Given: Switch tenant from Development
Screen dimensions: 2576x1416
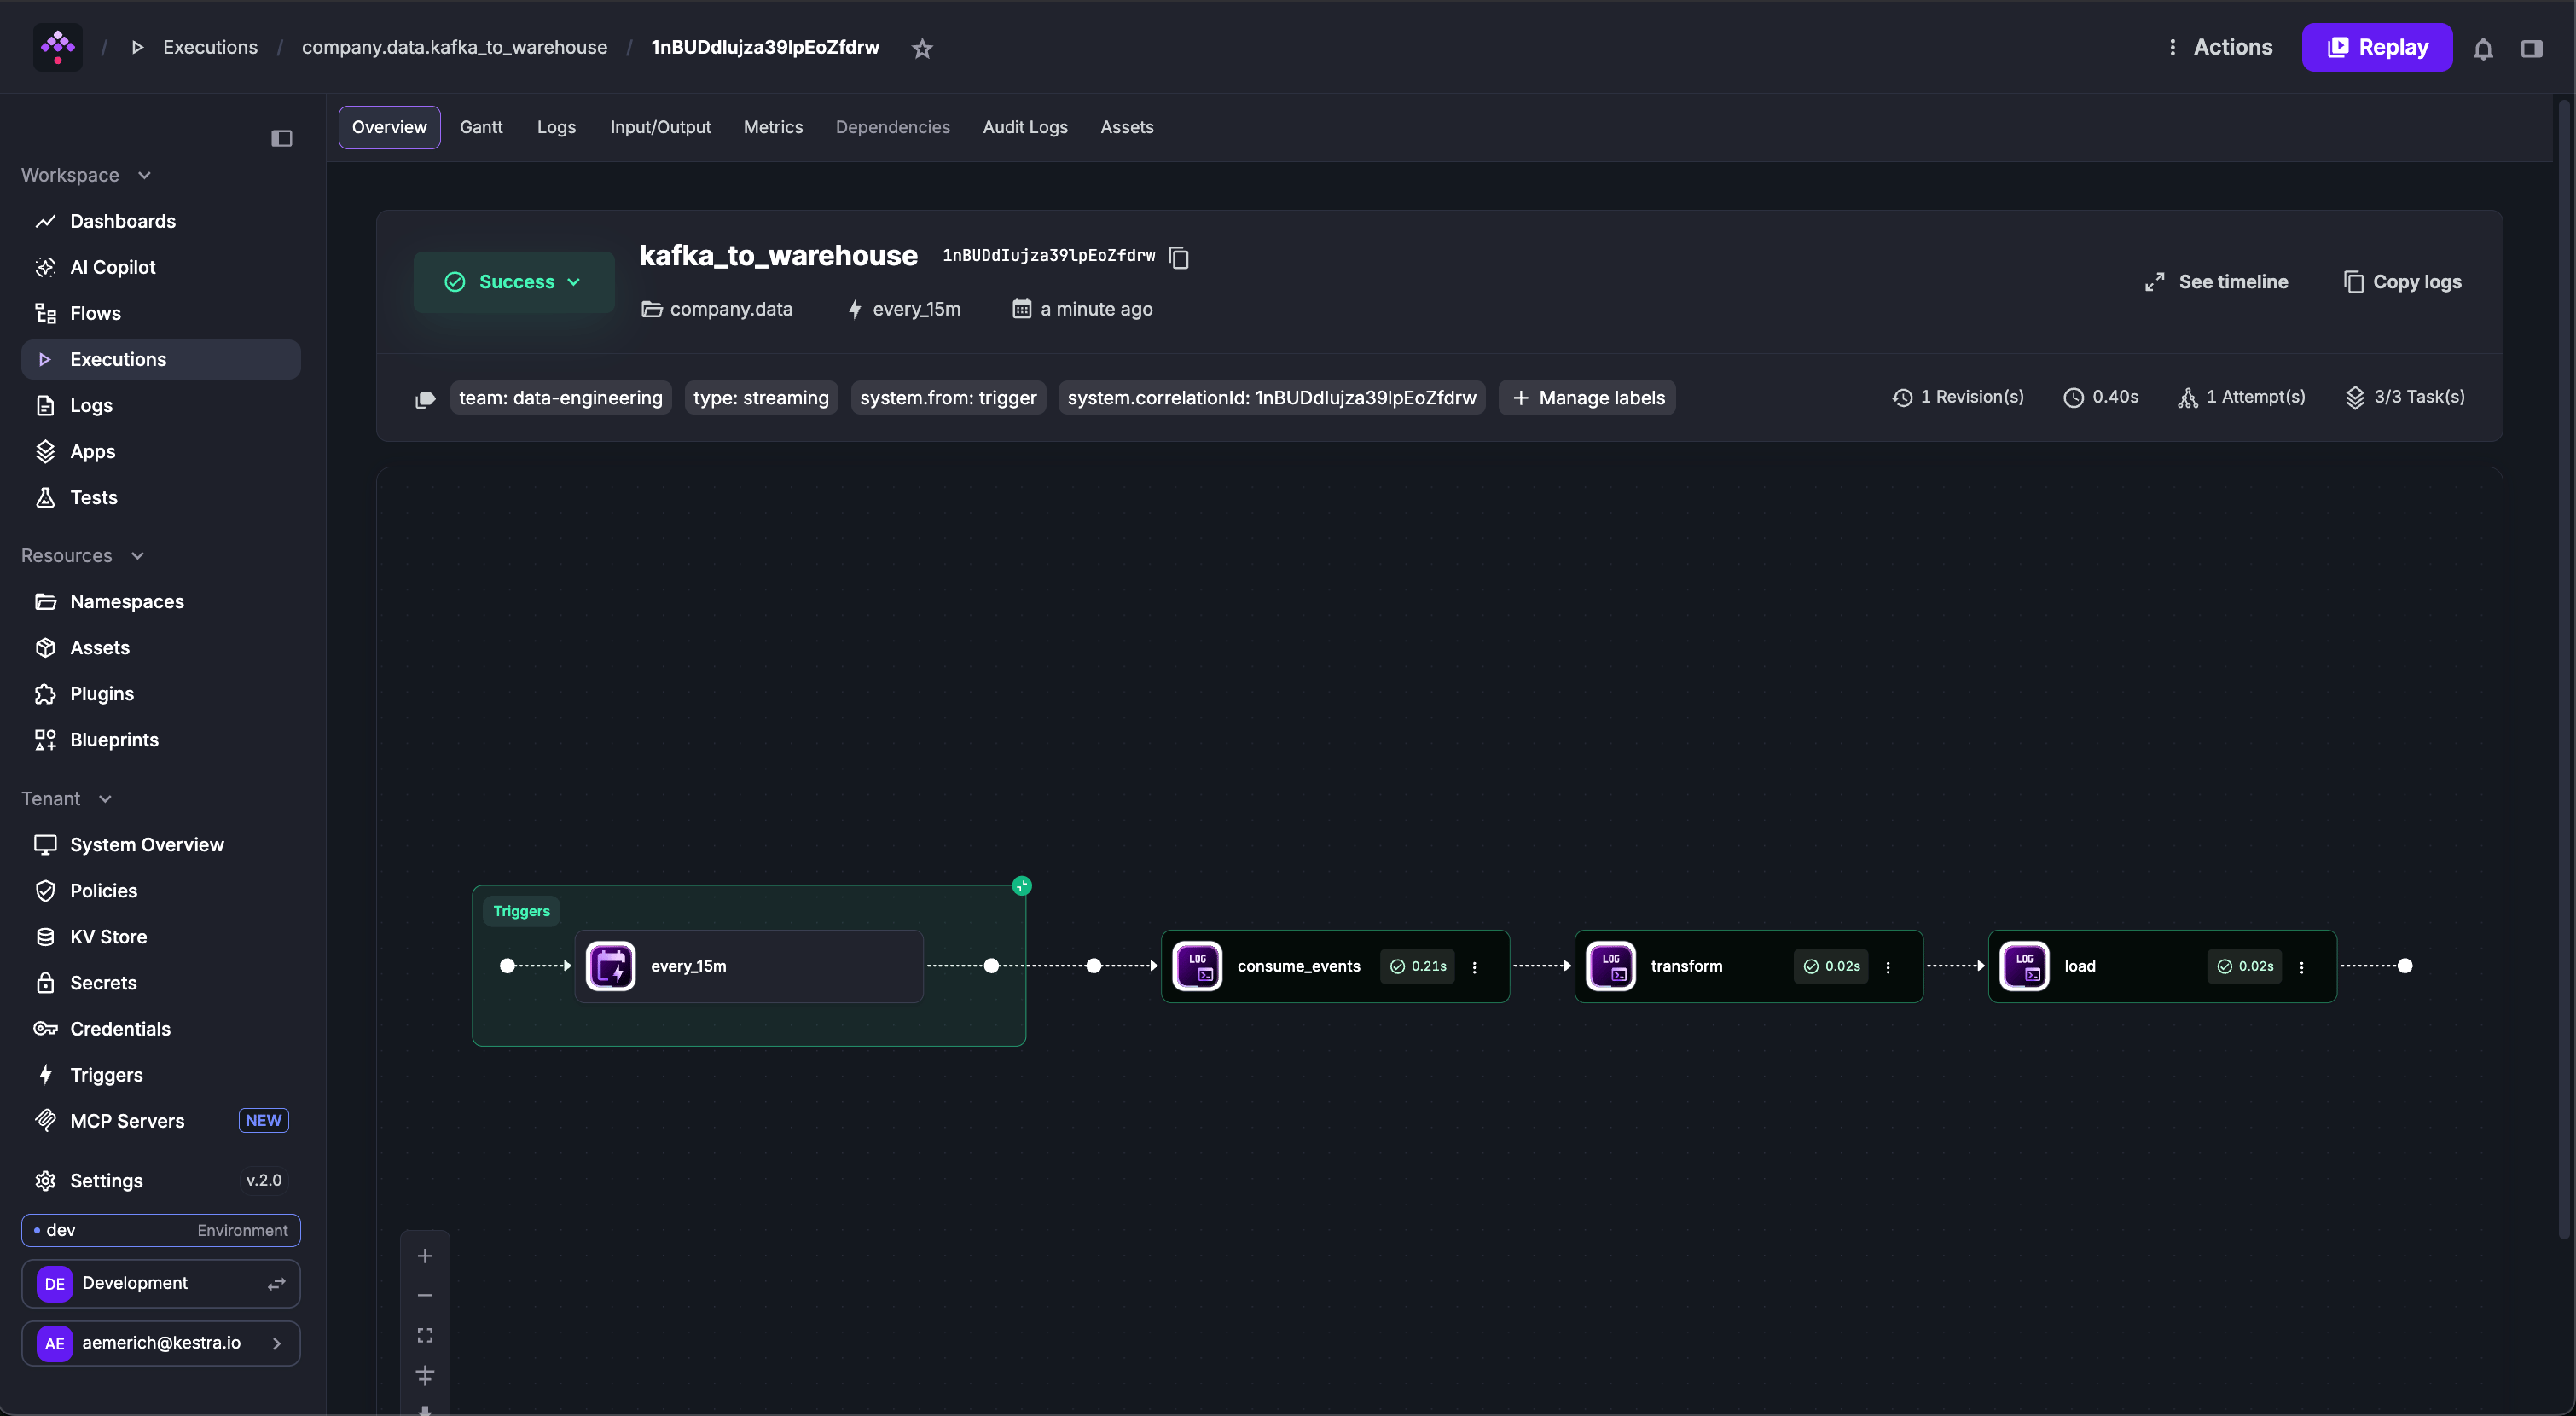Looking at the screenshot, I should point(161,1283).
